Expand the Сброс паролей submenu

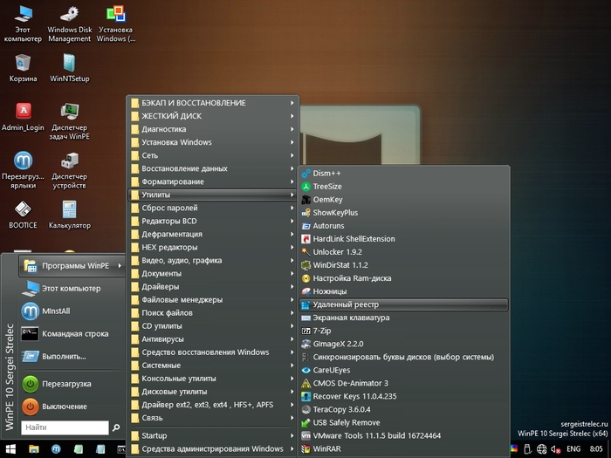click(213, 208)
